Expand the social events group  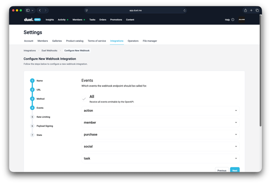tap(160, 146)
